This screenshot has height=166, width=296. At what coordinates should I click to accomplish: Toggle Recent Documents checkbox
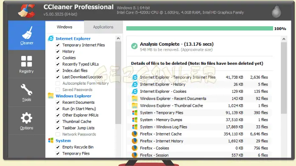pyautogui.click(x=58, y=102)
